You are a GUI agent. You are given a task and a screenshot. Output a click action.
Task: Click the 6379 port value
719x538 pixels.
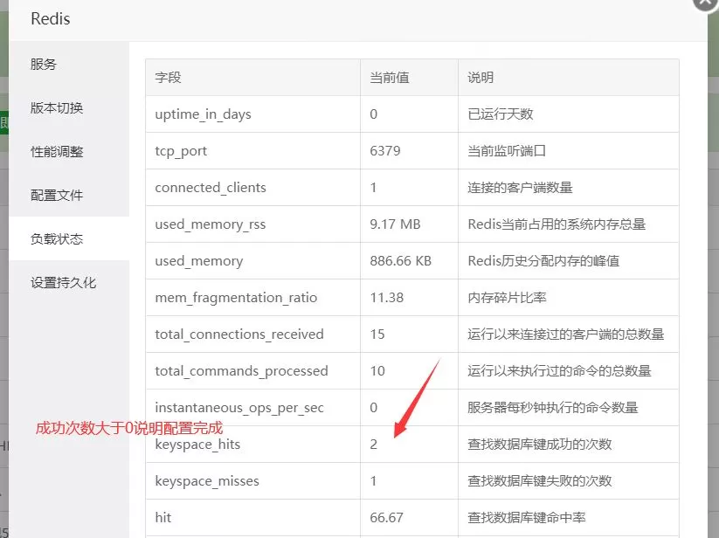click(x=385, y=151)
